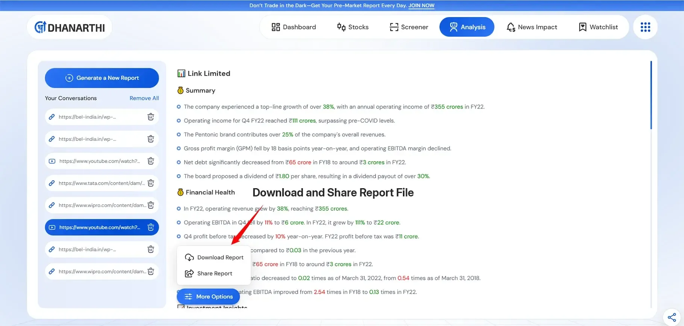Remove the first wipro.com conversation
The height and width of the screenshot is (326, 684).
[x=151, y=205]
